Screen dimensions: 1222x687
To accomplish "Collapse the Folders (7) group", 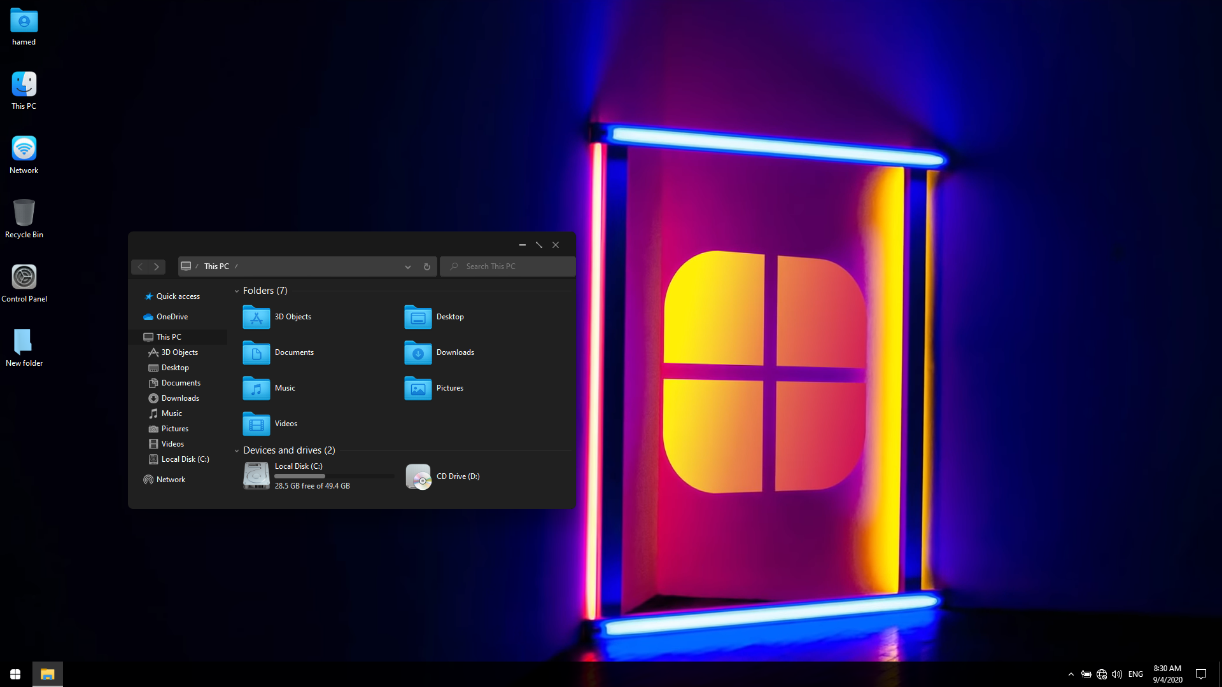I will (237, 291).
